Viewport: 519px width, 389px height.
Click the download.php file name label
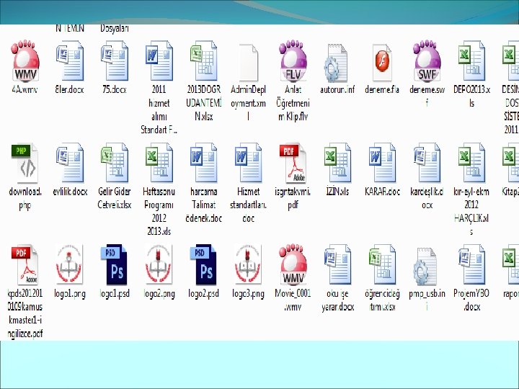tap(25, 198)
